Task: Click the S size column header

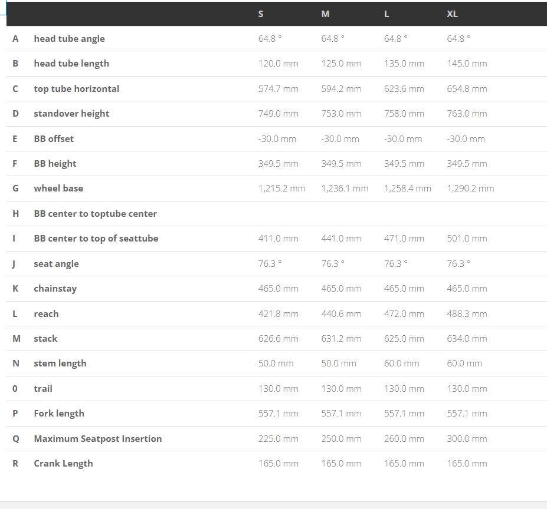Action: (261, 14)
